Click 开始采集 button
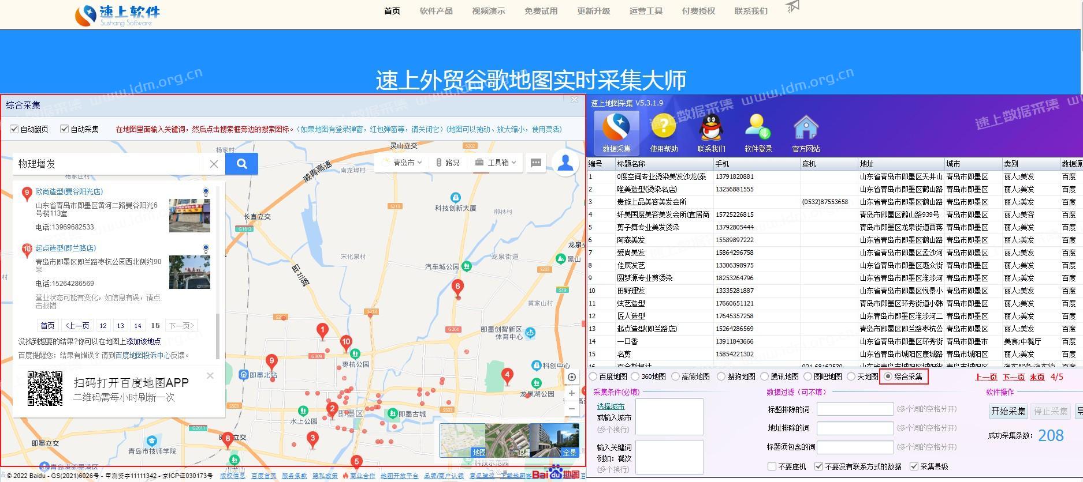 point(1008,411)
